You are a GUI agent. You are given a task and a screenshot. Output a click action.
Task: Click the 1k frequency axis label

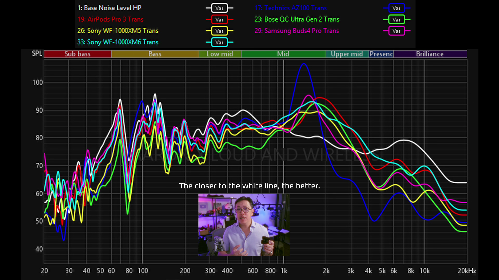(284, 271)
